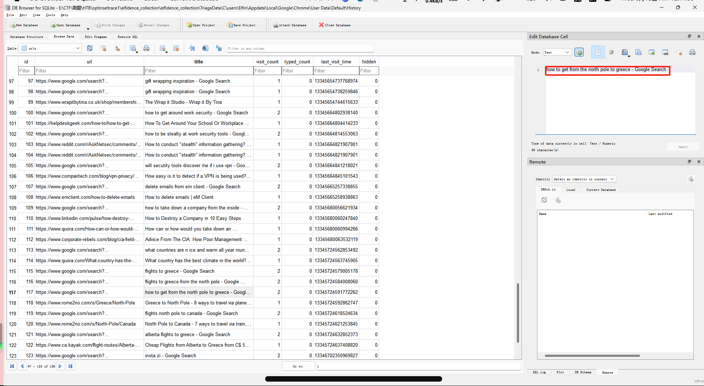Click the Close Database button
This screenshot has width=704, height=386.
pos(335,25)
